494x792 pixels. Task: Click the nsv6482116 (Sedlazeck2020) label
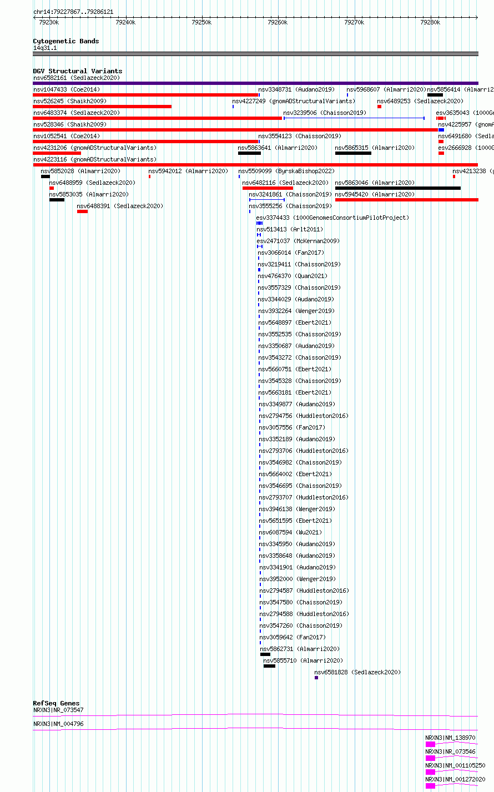(x=285, y=183)
